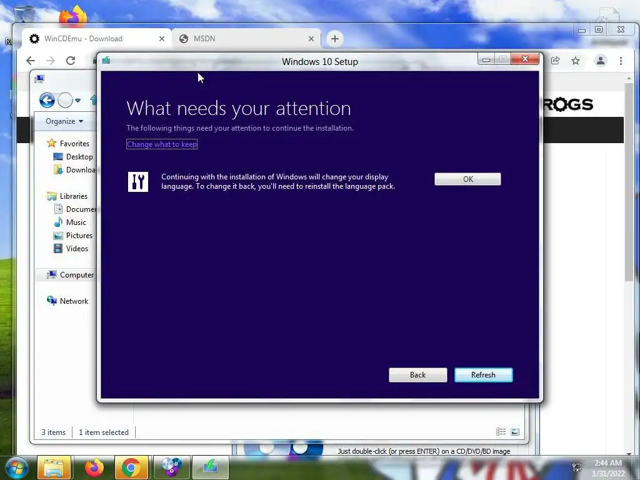Select Computer in the navigation pane
The height and width of the screenshot is (480, 640).
tap(70, 275)
